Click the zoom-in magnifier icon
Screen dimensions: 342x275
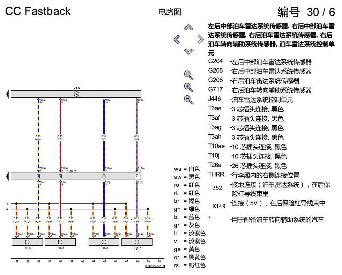[188, 88]
